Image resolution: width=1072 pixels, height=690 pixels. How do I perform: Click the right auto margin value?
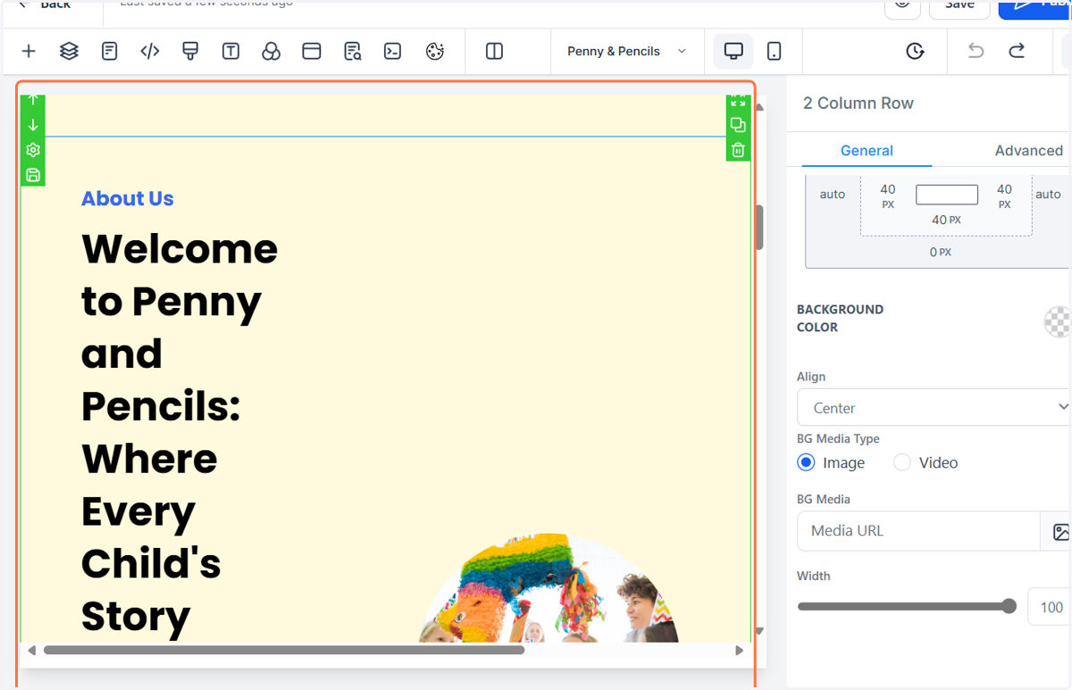pos(1048,194)
